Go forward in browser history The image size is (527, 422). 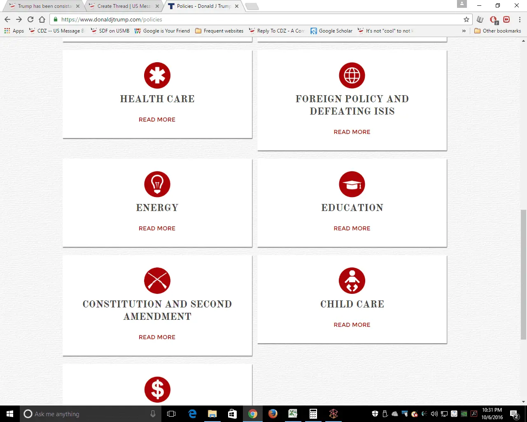[19, 19]
